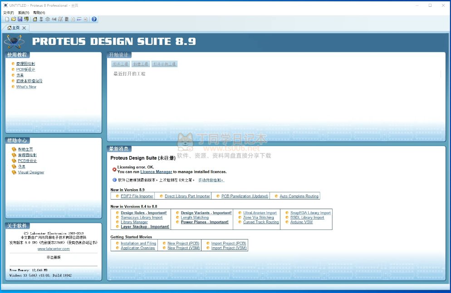Click the What's New tutorial link
The width and height of the screenshot is (451, 293).
pyautogui.click(x=26, y=87)
